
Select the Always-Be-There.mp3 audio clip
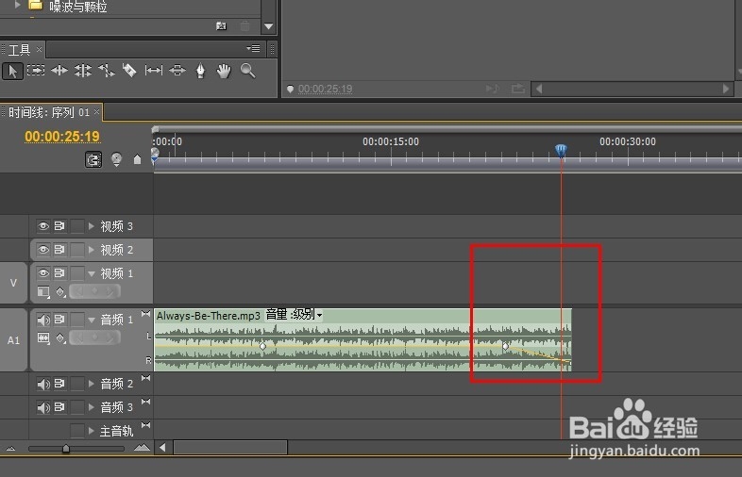pyautogui.click(x=363, y=339)
